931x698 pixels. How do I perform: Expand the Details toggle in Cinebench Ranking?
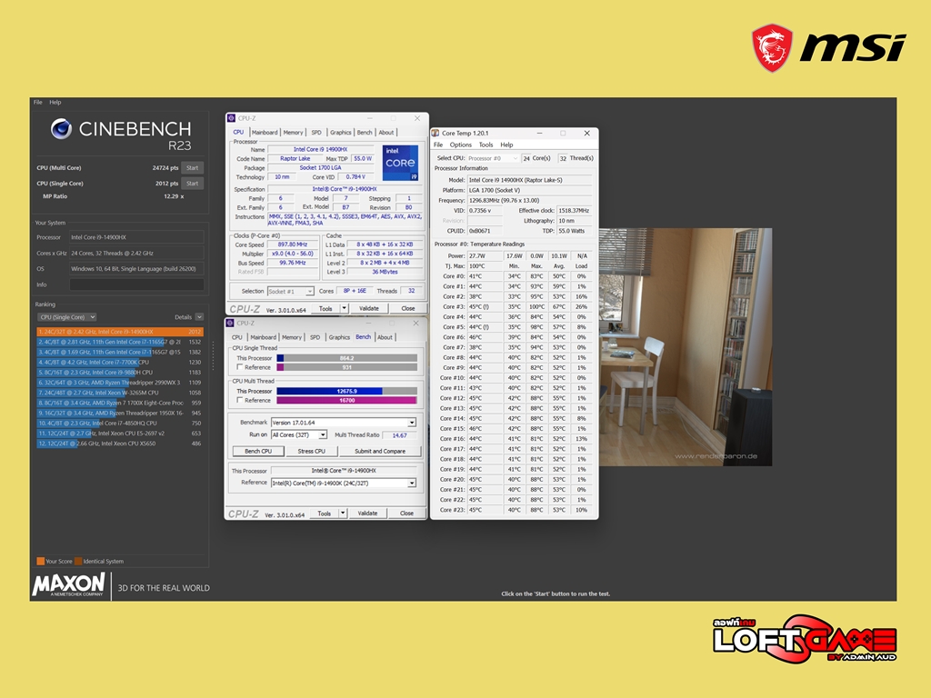[x=199, y=317]
